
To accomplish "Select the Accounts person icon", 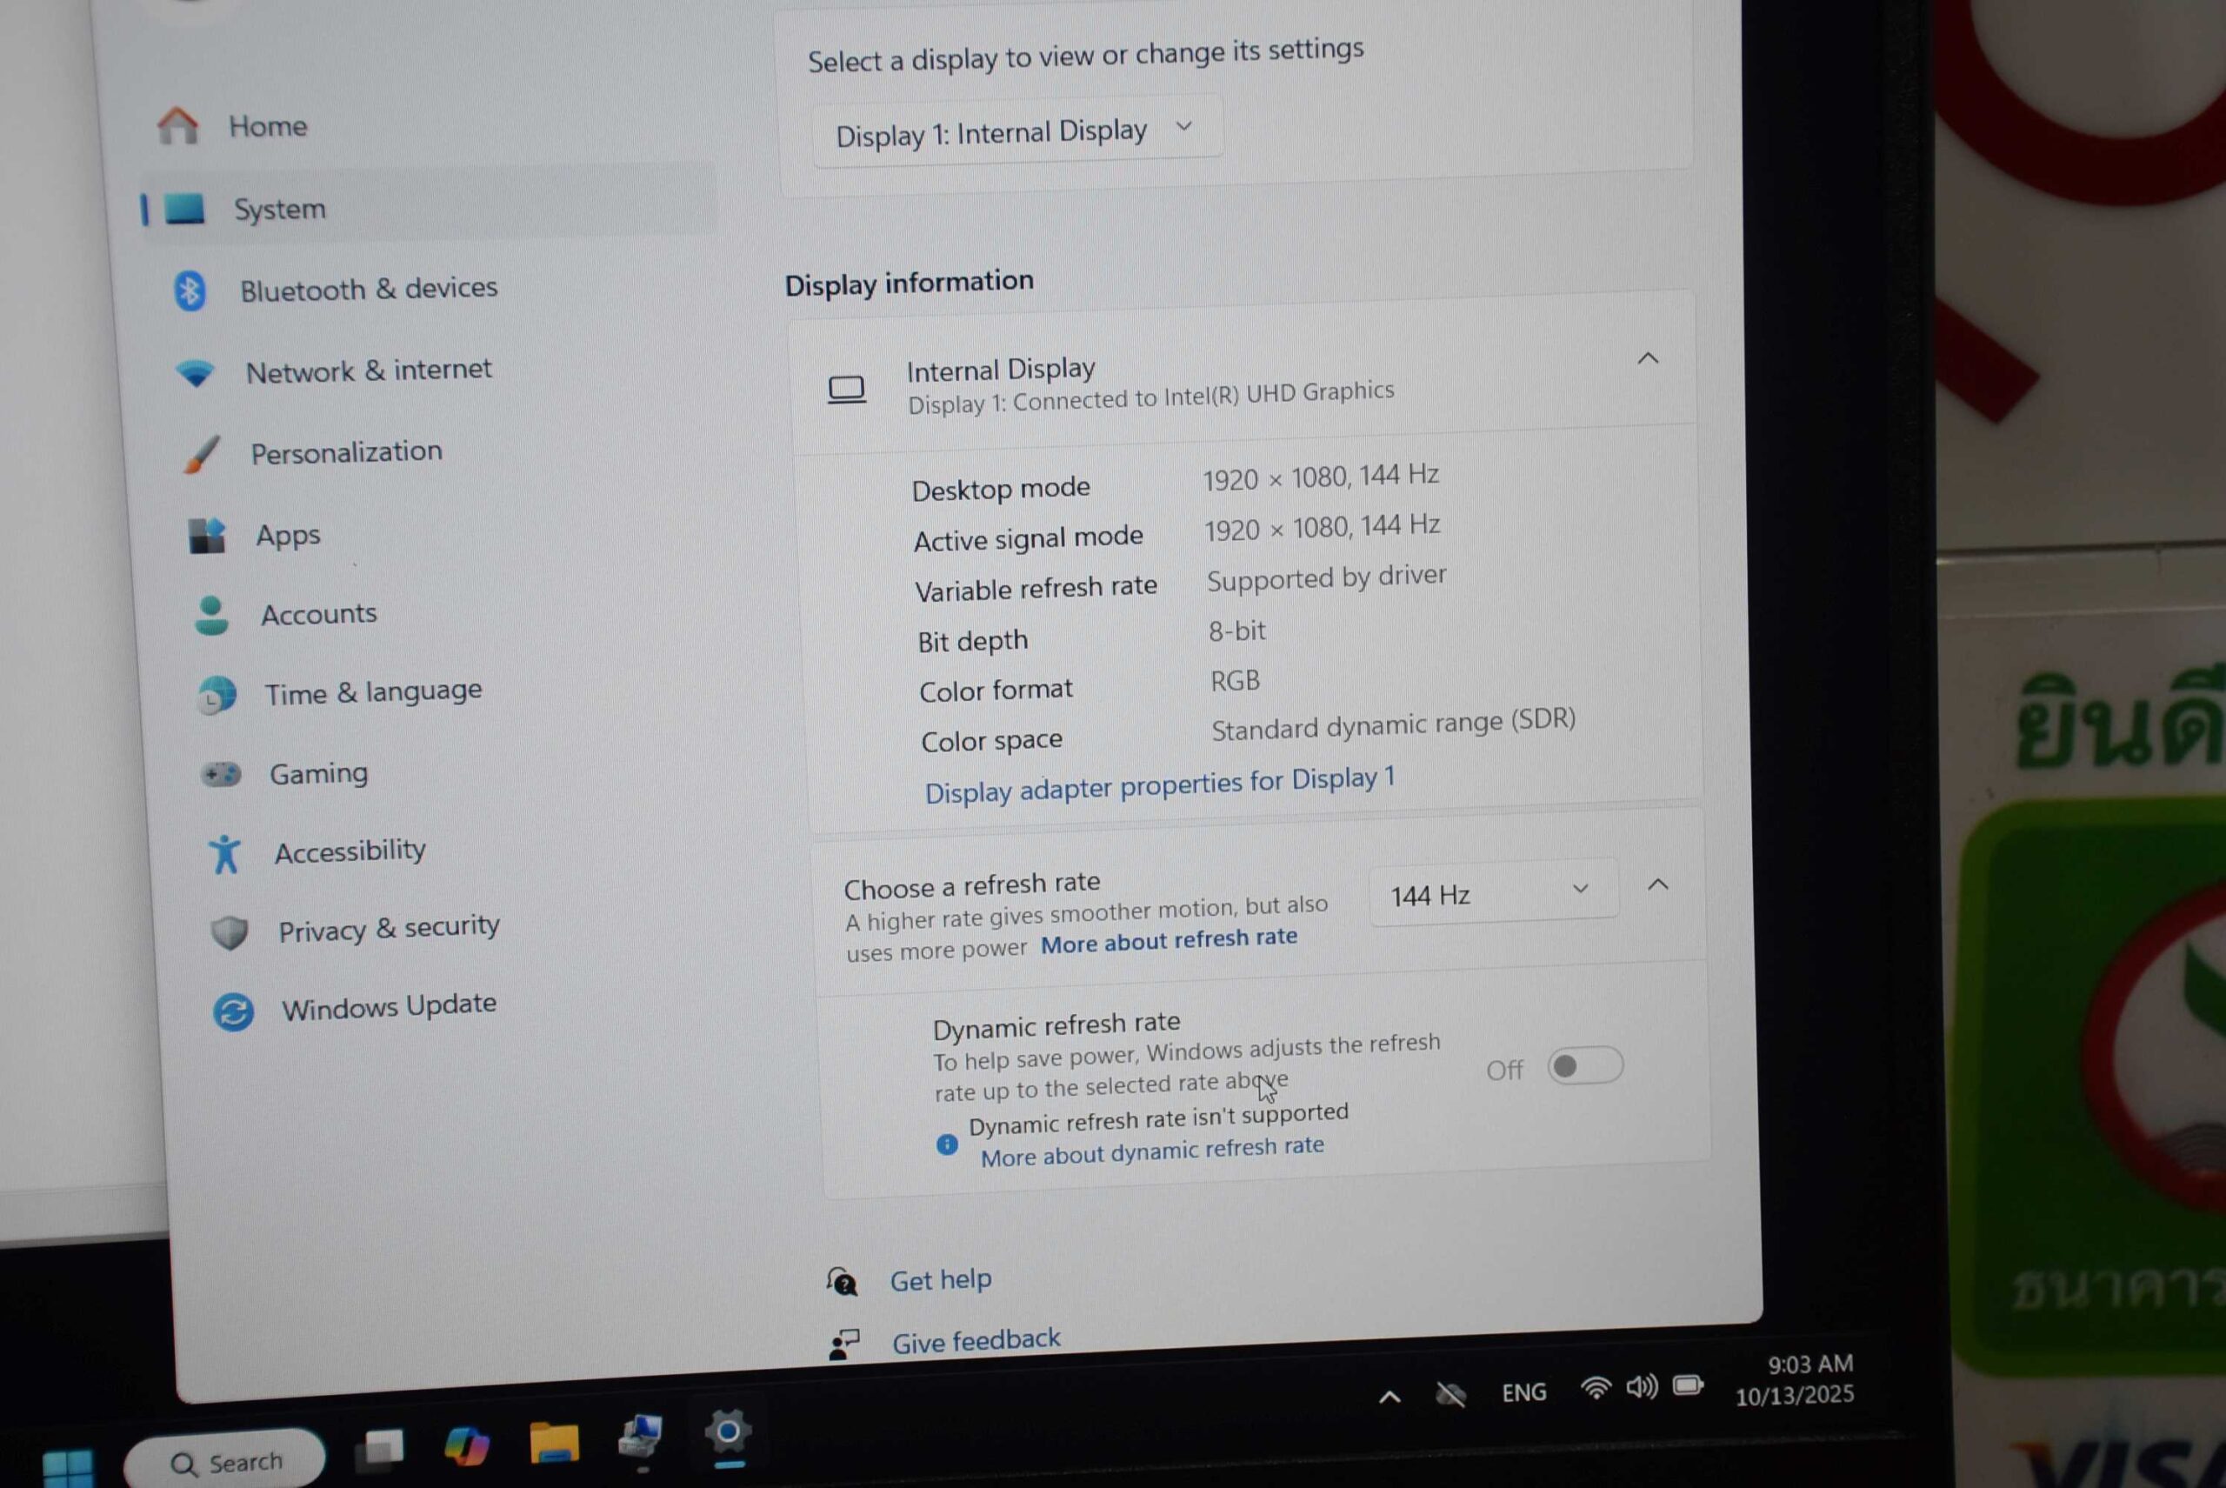I will (x=210, y=616).
